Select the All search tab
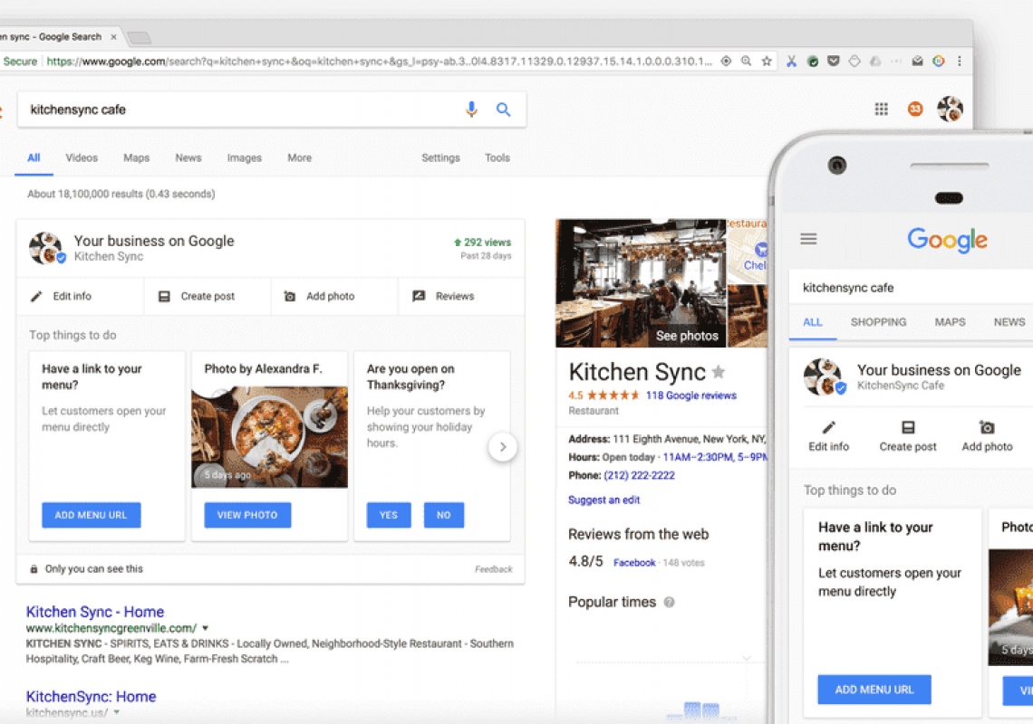 (x=34, y=158)
